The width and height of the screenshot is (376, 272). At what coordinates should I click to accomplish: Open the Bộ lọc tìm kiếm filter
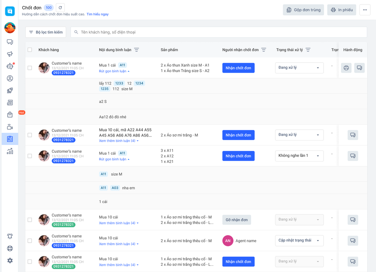tap(46, 32)
